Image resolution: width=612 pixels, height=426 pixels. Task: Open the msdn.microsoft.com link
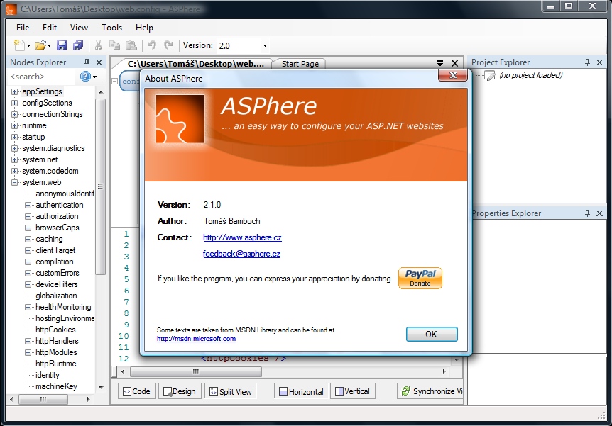[x=196, y=338]
